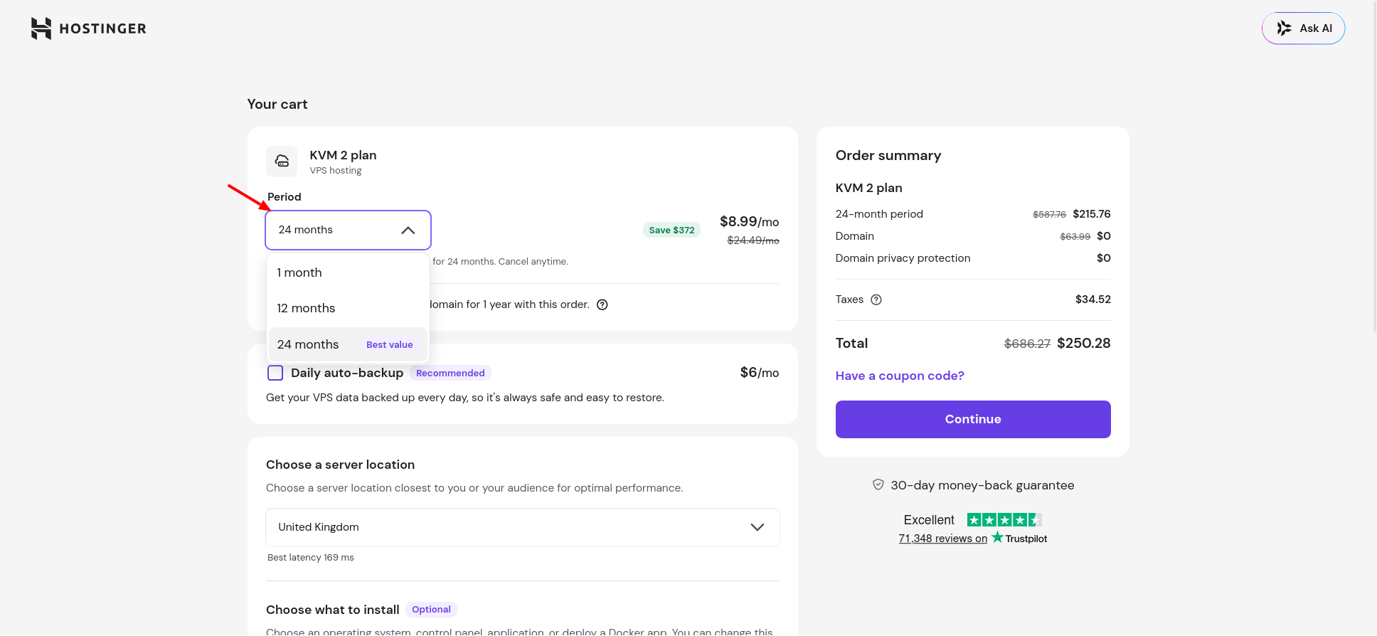Image resolution: width=1377 pixels, height=636 pixels.
Task: Open the United Kingdom server location dropdown
Action: (x=523, y=527)
